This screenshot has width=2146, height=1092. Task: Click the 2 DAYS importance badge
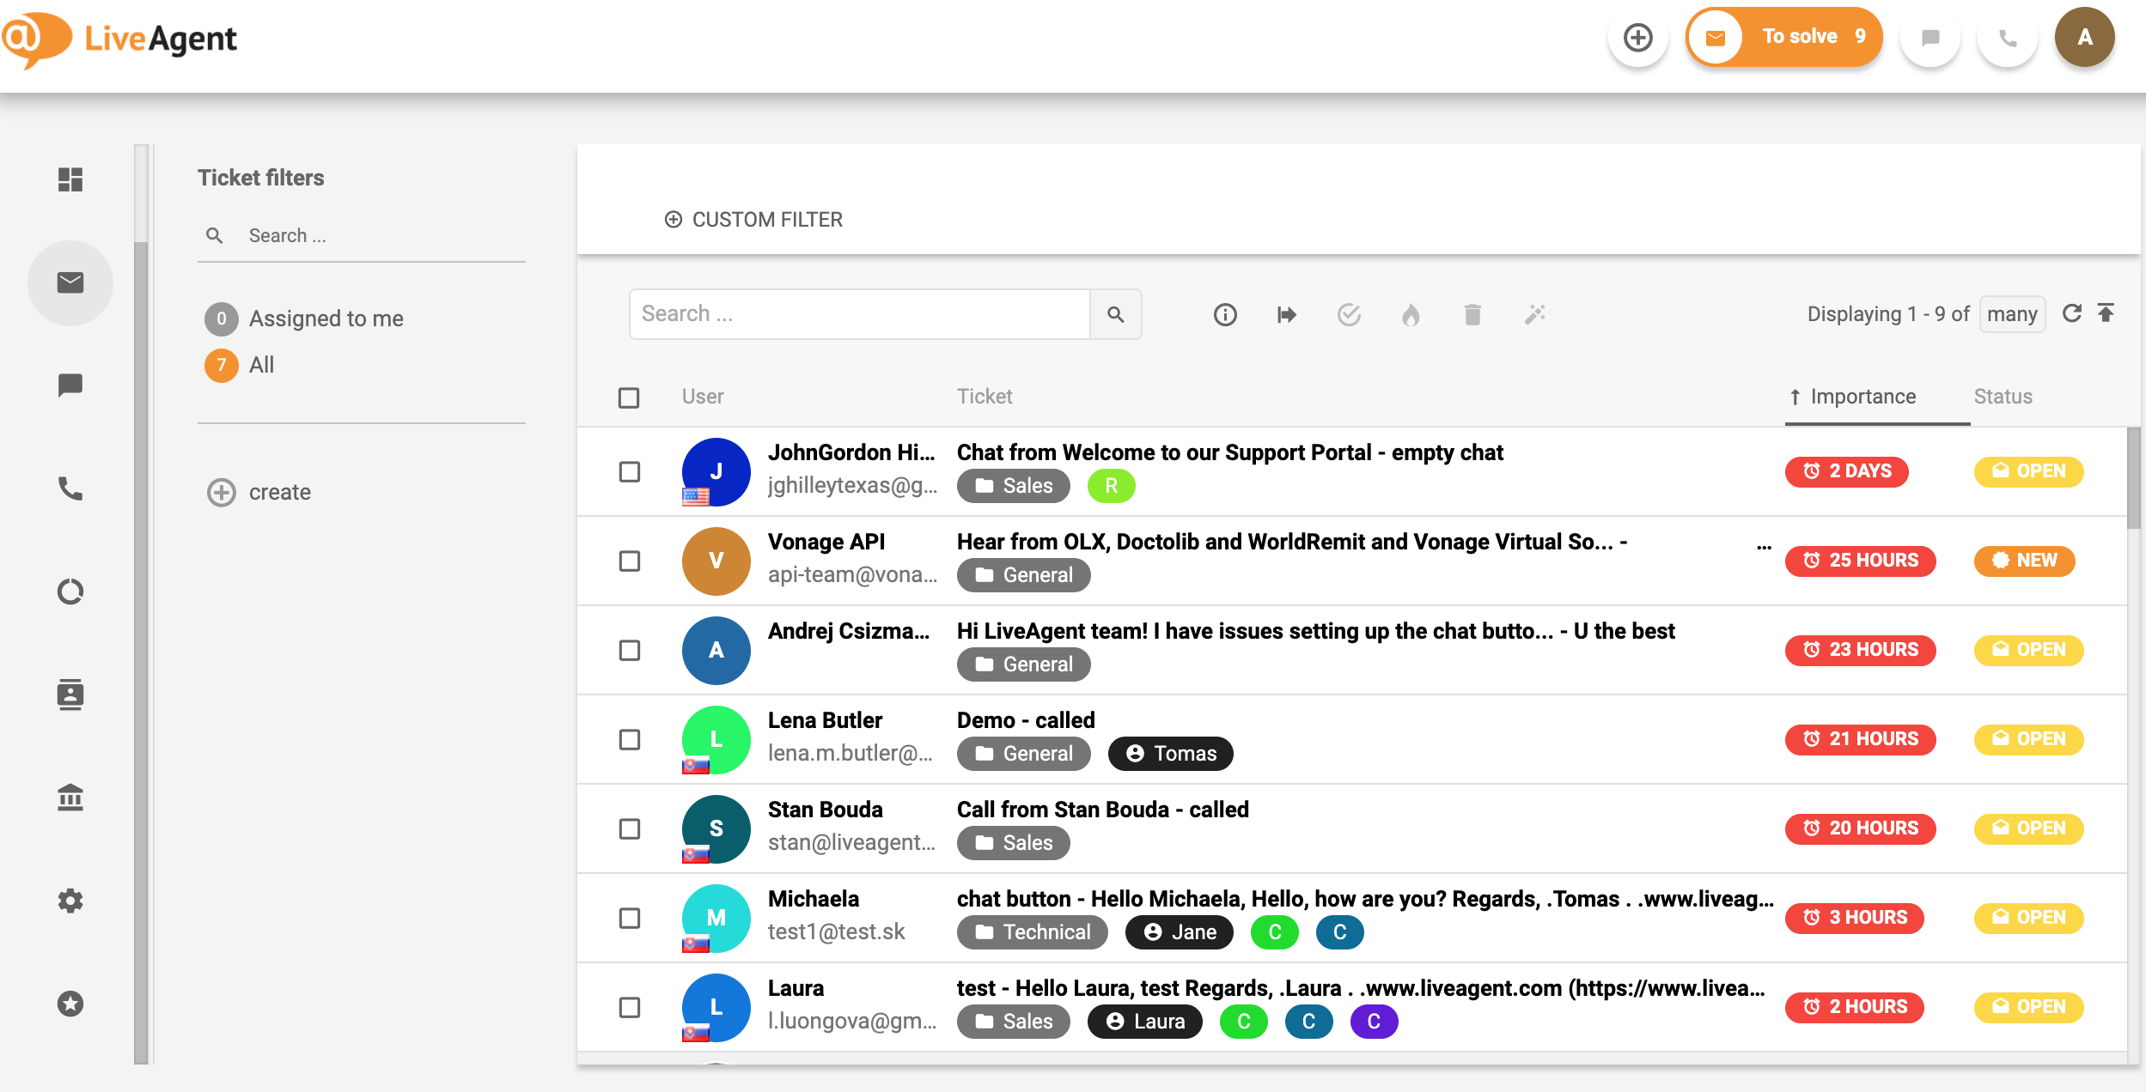tap(1847, 471)
